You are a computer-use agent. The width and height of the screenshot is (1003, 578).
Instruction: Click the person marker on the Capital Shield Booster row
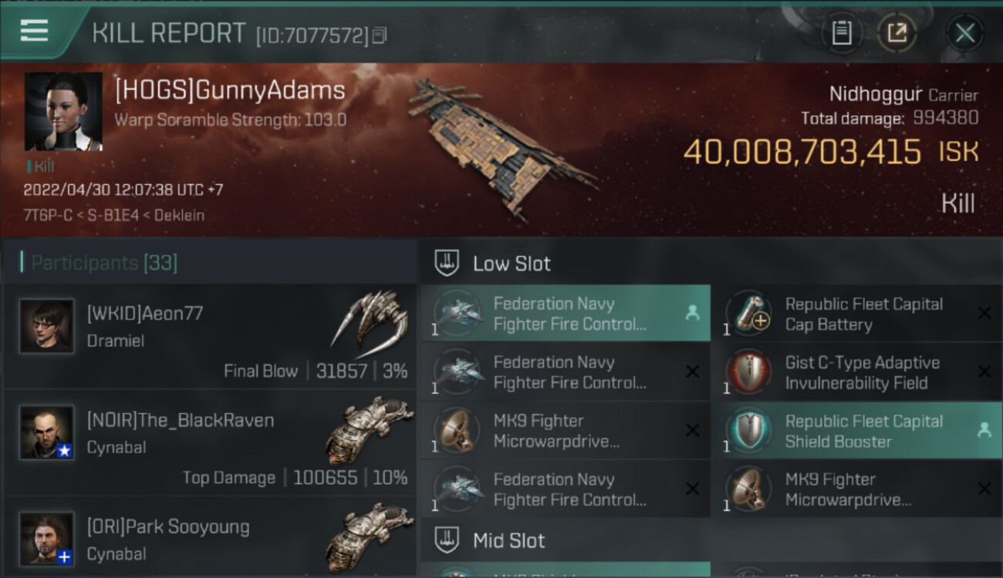(x=984, y=431)
